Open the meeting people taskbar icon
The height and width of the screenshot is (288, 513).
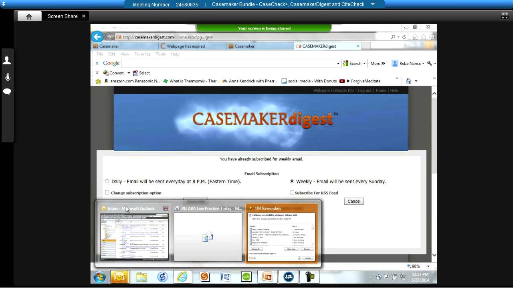tap(288, 277)
